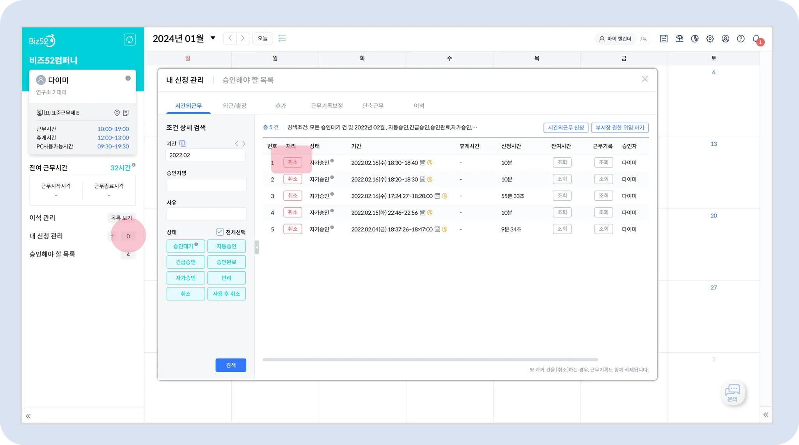Click the horizontal scrollbar under the table

coord(430,360)
